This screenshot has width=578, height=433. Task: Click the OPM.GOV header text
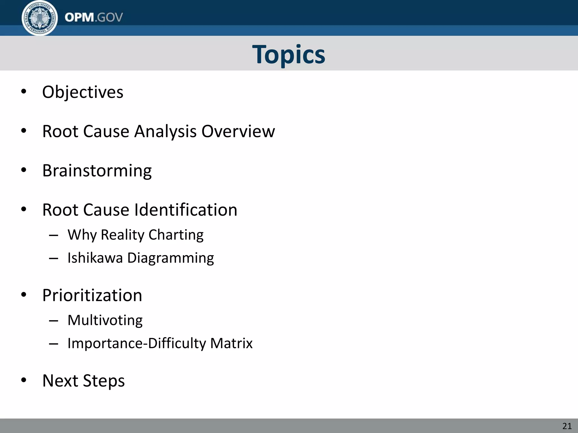click(94, 17)
